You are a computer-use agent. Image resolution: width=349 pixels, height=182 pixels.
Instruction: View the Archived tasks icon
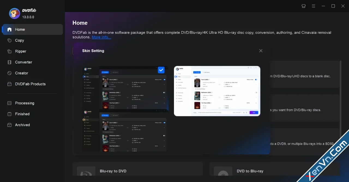coord(10,125)
